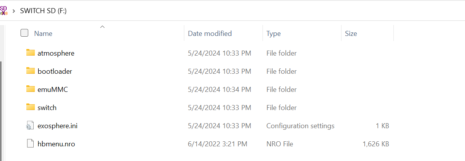The width and height of the screenshot is (465, 161).
Task: Click the exosphere.ini settings file icon
Action: [30, 125]
